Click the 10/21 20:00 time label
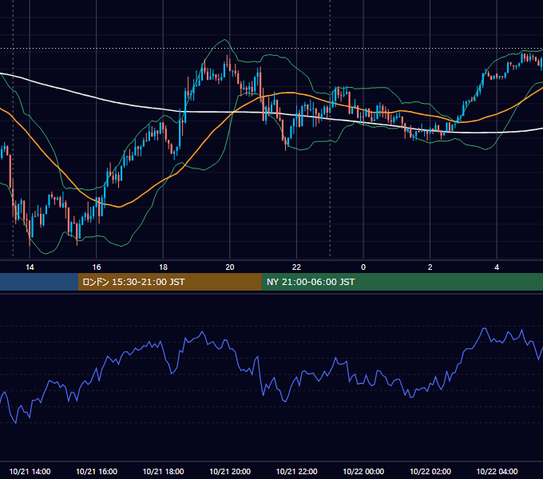This screenshot has height=479, width=543. coord(230,471)
